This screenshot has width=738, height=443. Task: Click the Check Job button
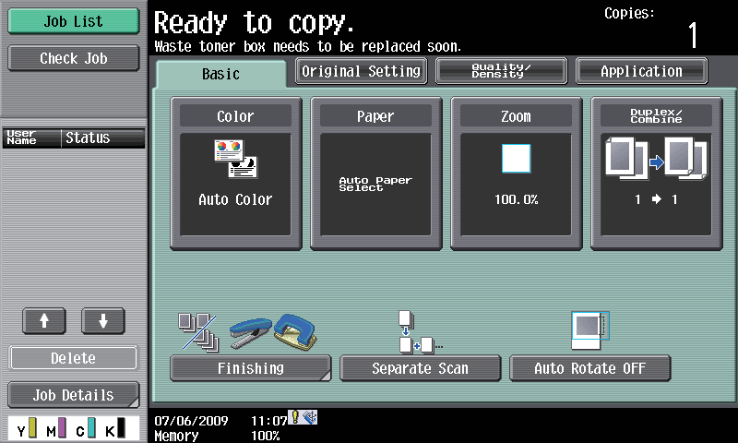click(74, 58)
